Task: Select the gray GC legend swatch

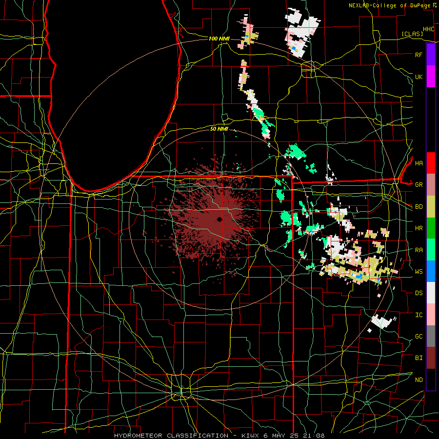Action: (x=431, y=336)
